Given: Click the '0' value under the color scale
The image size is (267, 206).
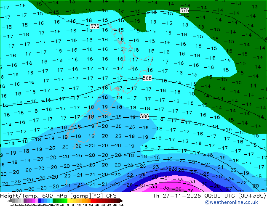Looking at the screenshot, I should click(x=68, y=205).
